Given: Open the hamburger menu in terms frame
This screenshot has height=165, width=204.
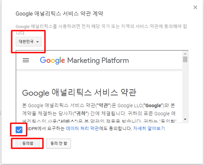Looking at the screenshot, I should coord(26,60).
